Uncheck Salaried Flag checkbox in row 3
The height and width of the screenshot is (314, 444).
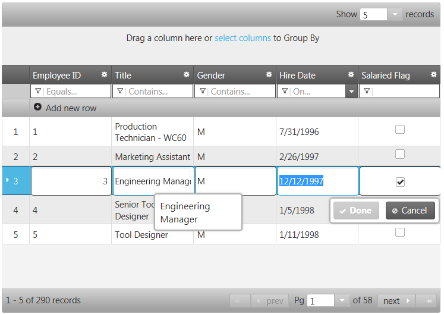click(x=400, y=182)
